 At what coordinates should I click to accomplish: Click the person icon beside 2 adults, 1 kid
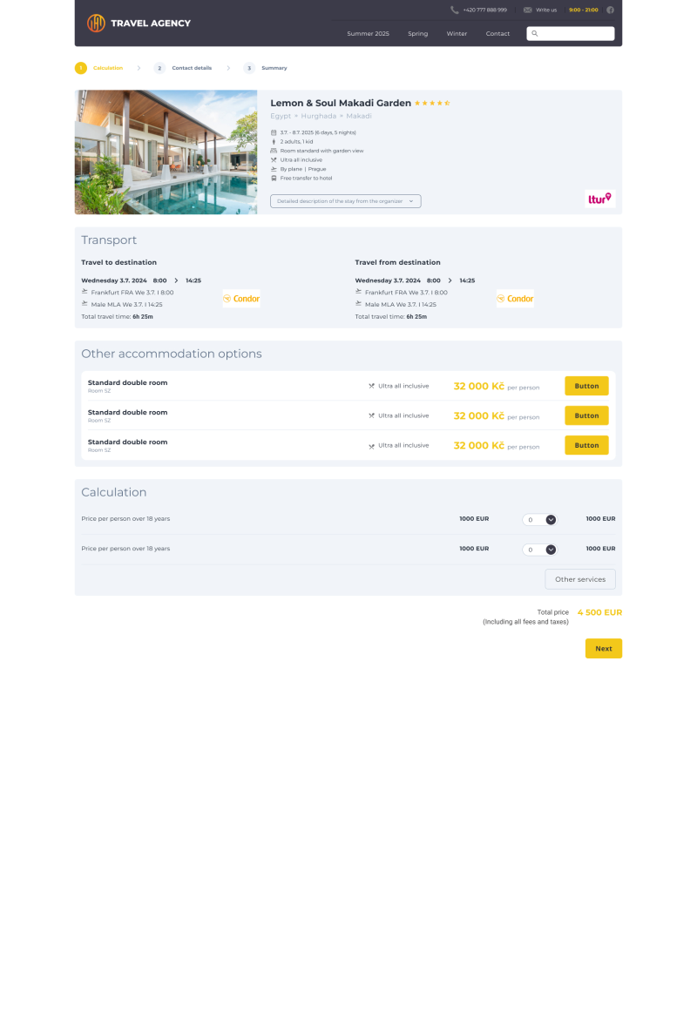coord(274,141)
